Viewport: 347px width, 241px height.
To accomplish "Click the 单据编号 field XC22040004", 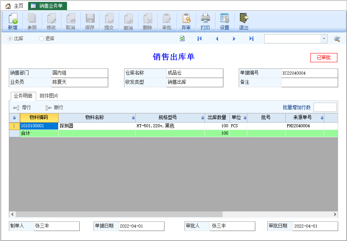I will pos(309,73).
